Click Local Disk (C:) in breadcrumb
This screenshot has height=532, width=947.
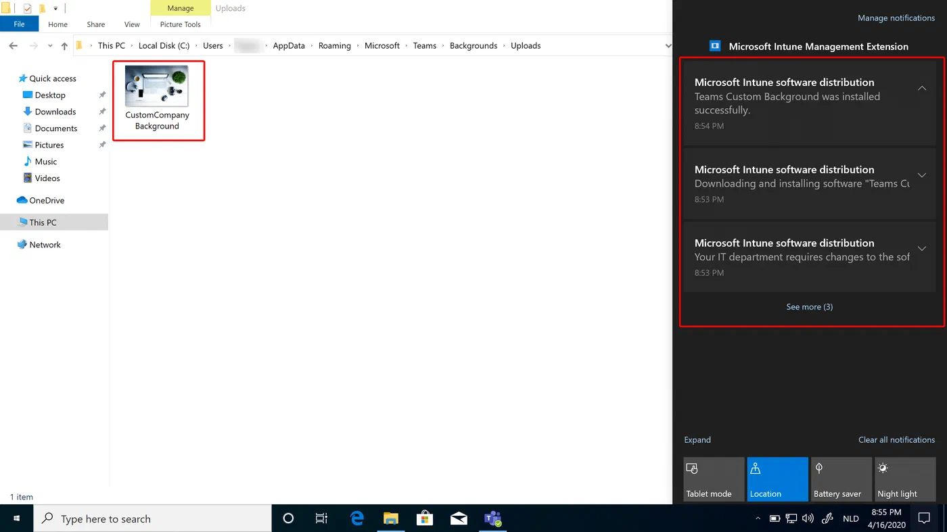click(164, 46)
